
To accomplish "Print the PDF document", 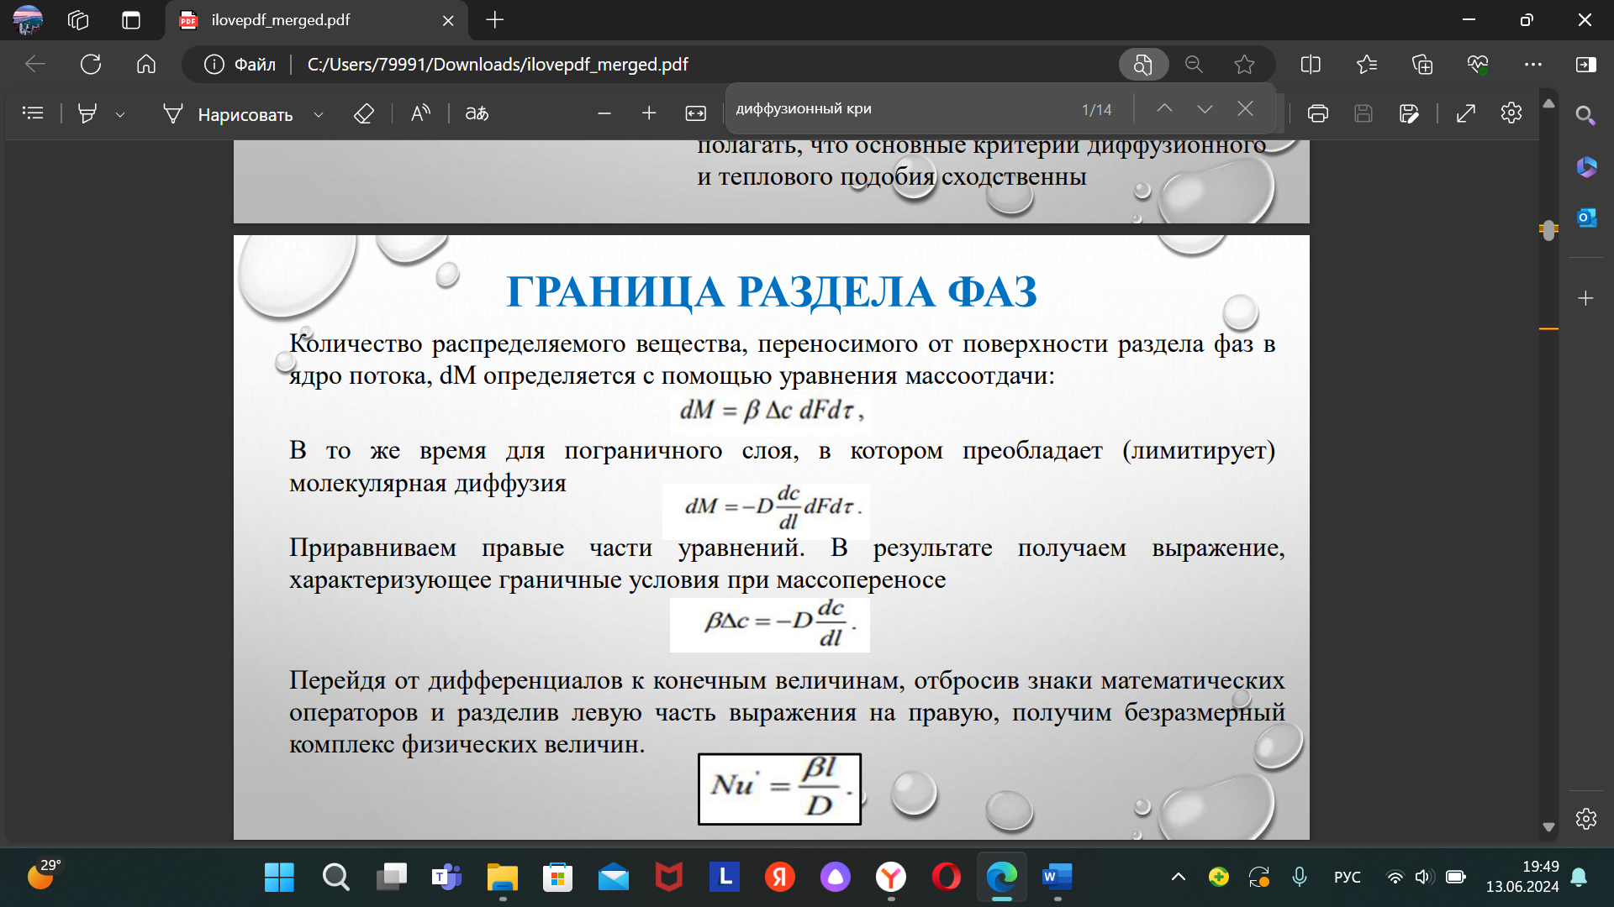I will click(1318, 113).
